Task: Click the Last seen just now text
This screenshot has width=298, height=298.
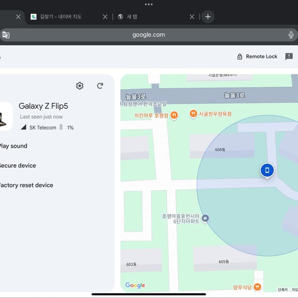Action: (41, 117)
